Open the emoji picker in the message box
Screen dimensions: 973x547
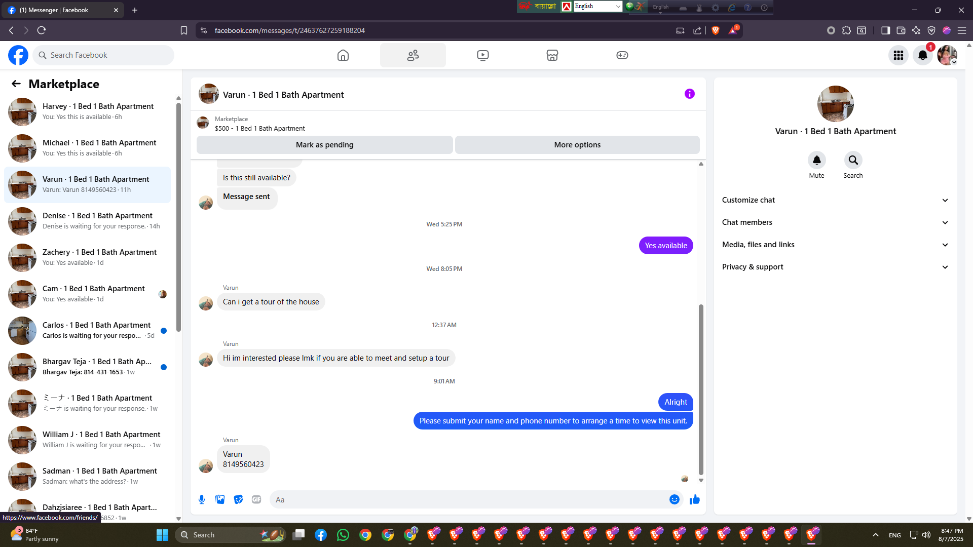[x=675, y=499]
